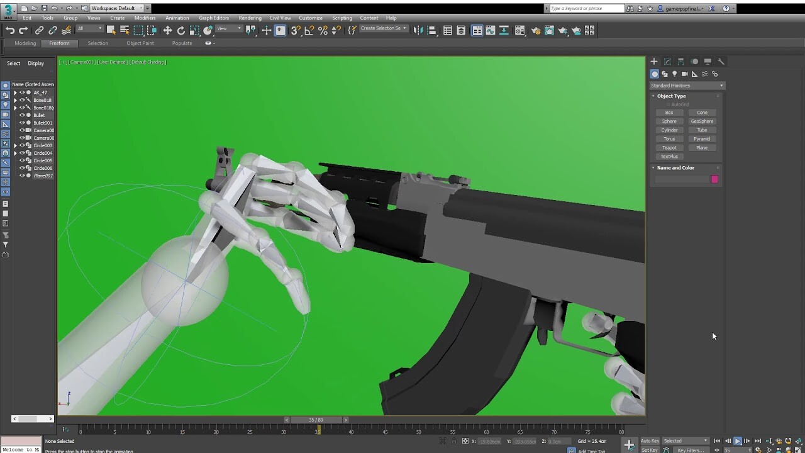Select the Cameras creation category

(x=684, y=74)
